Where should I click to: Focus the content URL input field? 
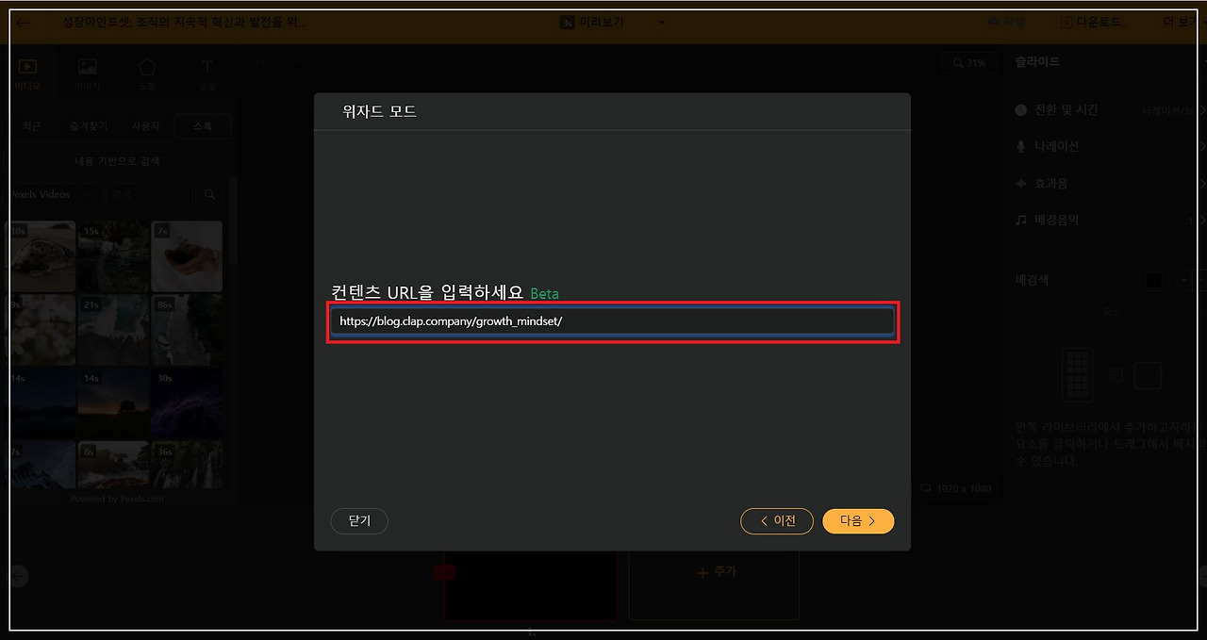[x=613, y=321]
